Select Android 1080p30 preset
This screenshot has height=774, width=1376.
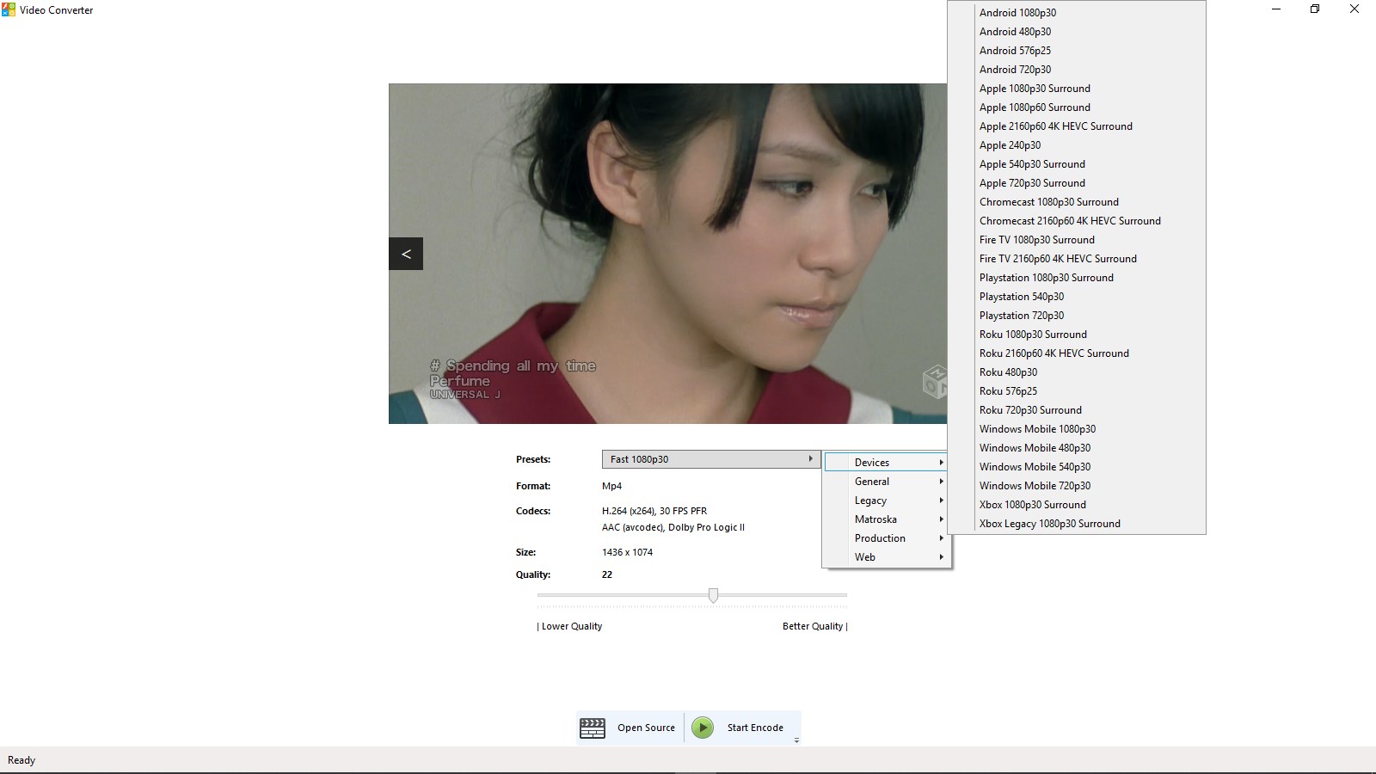pos(1077,13)
